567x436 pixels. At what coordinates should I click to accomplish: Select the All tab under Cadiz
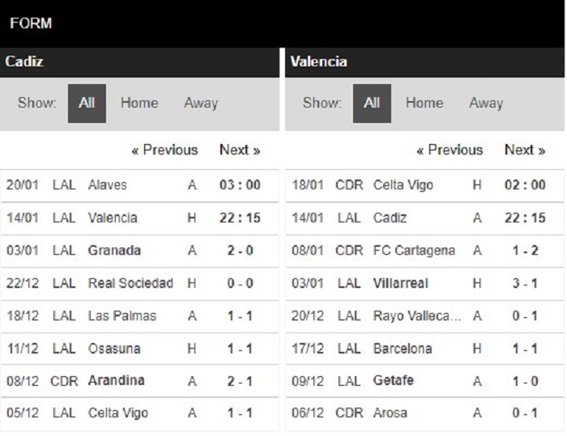tap(87, 104)
